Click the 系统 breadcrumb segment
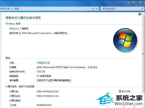Viewport: 145px width, 108px height. pyautogui.click(x=17, y=9)
